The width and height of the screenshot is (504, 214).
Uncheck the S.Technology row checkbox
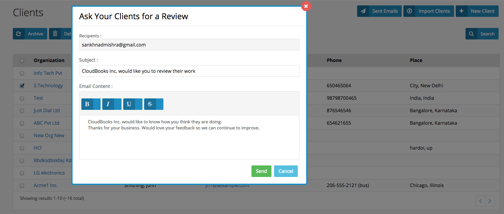tap(22, 86)
